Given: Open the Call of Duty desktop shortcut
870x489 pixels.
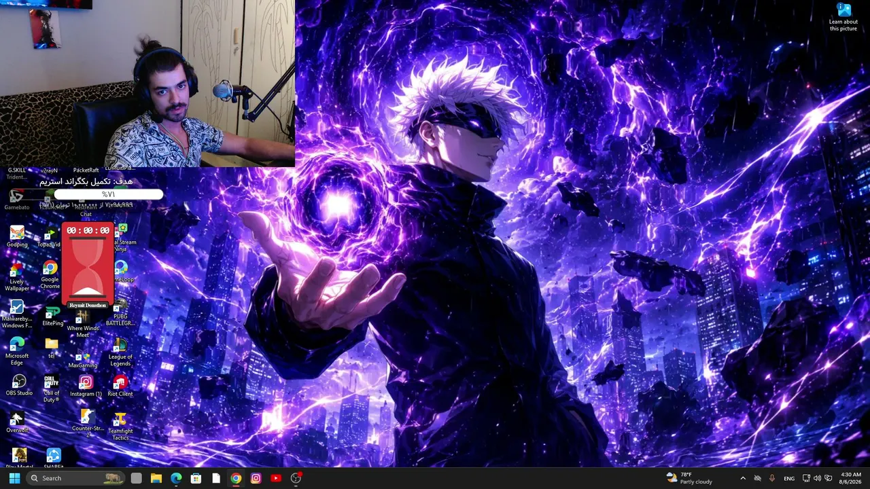Looking at the screenshot, I should point(52,389).
